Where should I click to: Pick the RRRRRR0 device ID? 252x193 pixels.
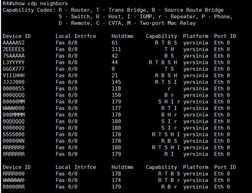click(13, 148)
